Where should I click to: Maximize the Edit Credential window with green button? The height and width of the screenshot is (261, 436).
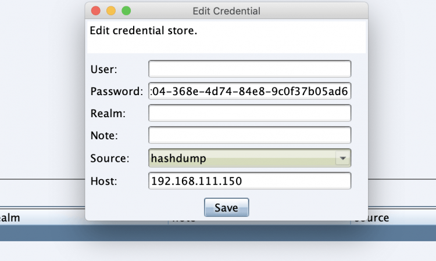click(126, 11)
